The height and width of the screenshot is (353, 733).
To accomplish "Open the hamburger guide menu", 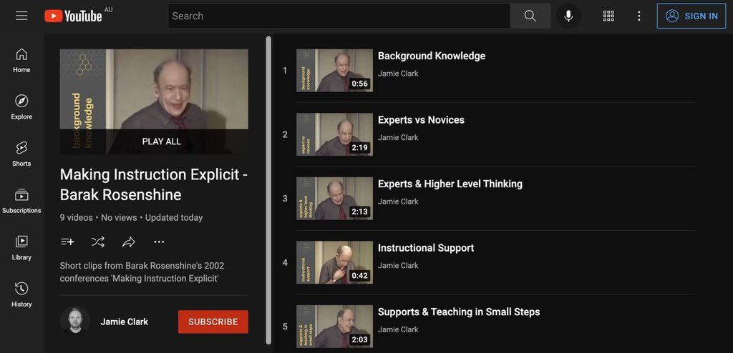I will 21,16.
